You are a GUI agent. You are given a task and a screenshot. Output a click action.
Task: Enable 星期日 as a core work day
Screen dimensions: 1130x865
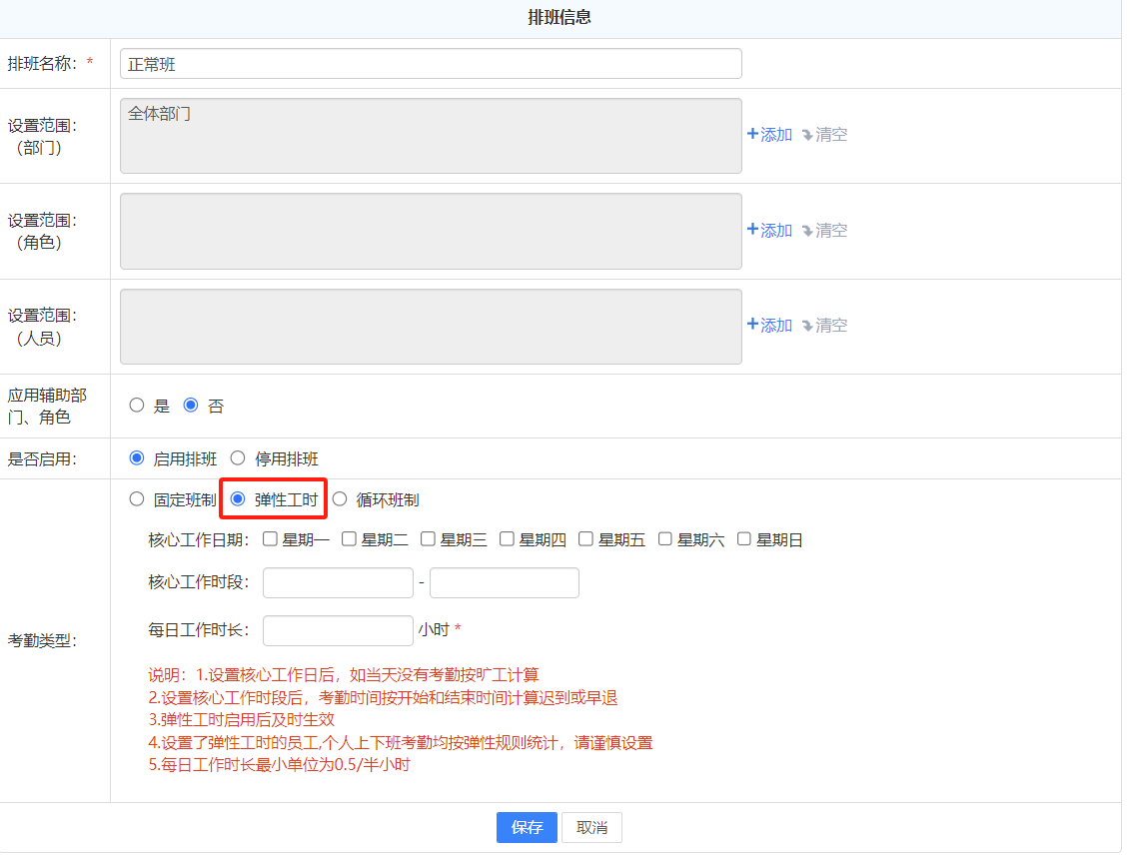tap(744, 539)
